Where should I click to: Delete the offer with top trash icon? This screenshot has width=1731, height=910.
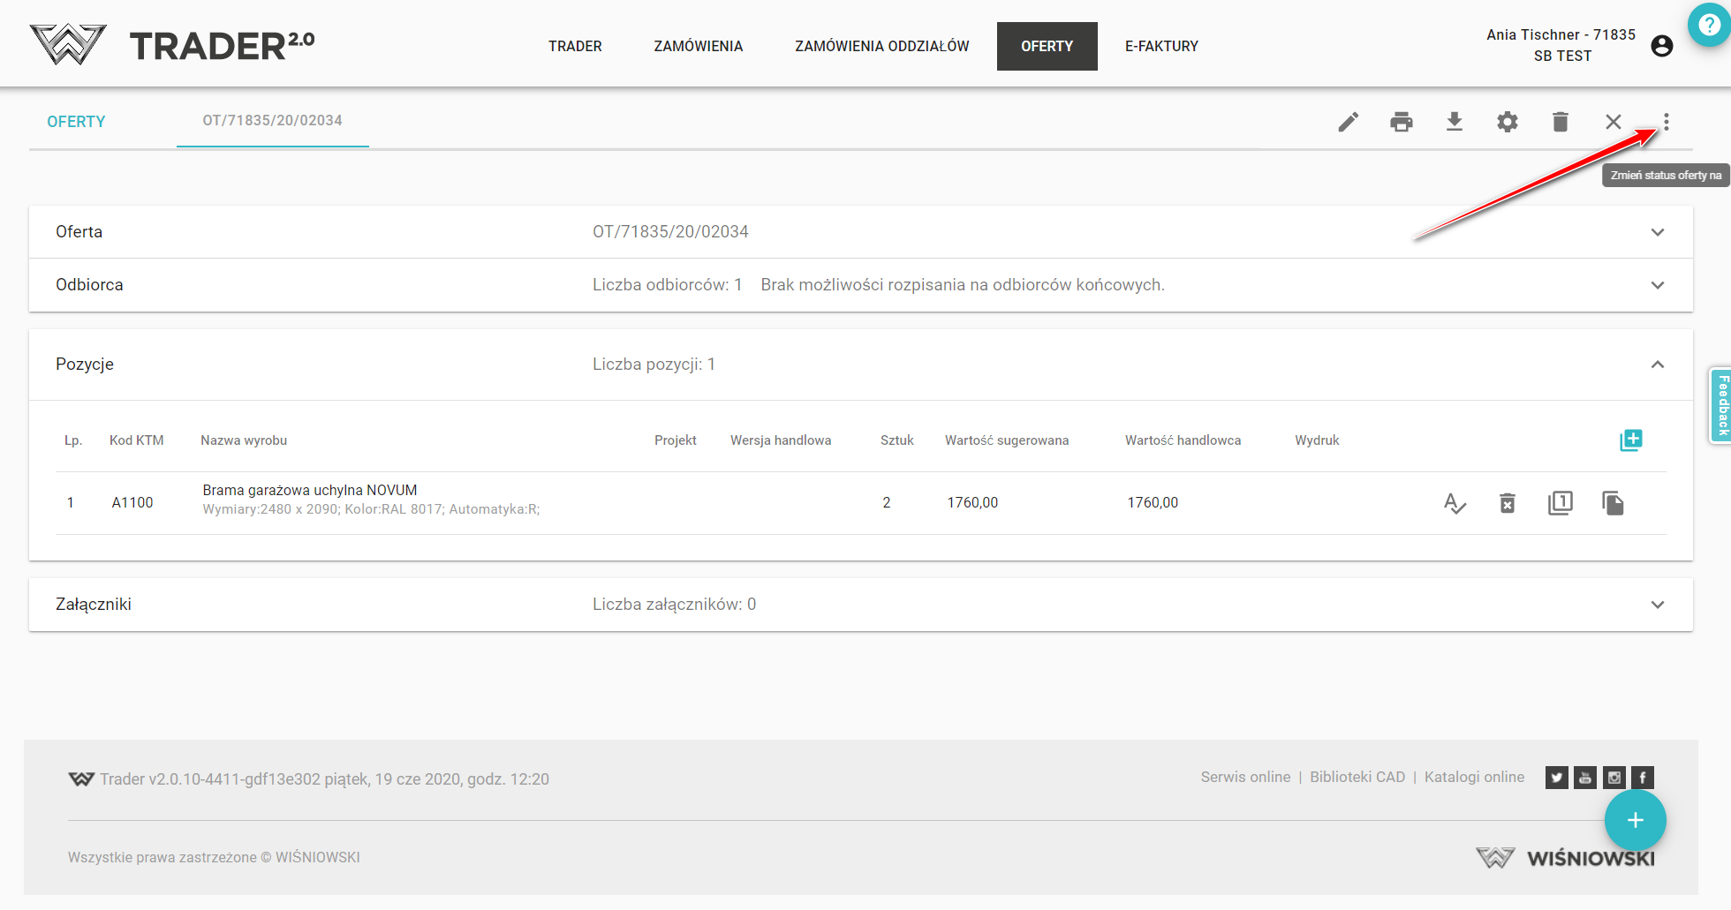point(1560,122)
